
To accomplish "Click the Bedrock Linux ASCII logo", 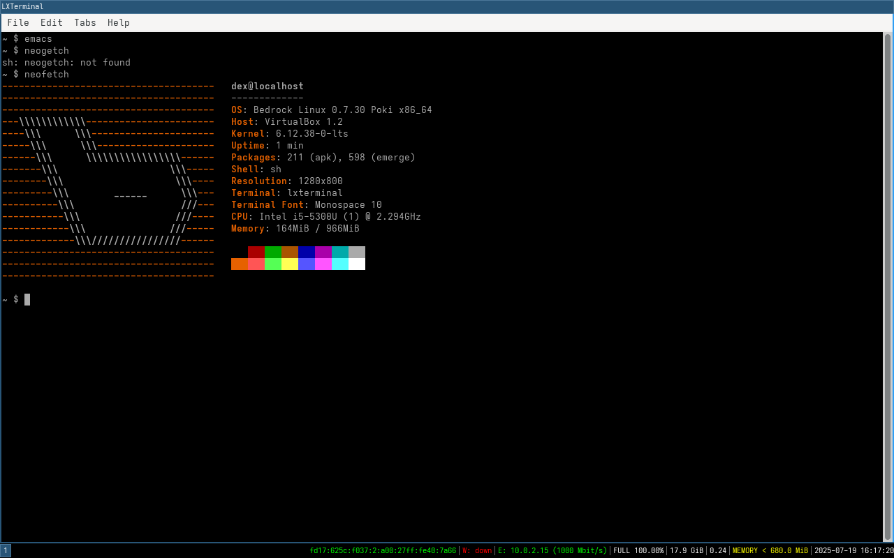I will (108, 181).
